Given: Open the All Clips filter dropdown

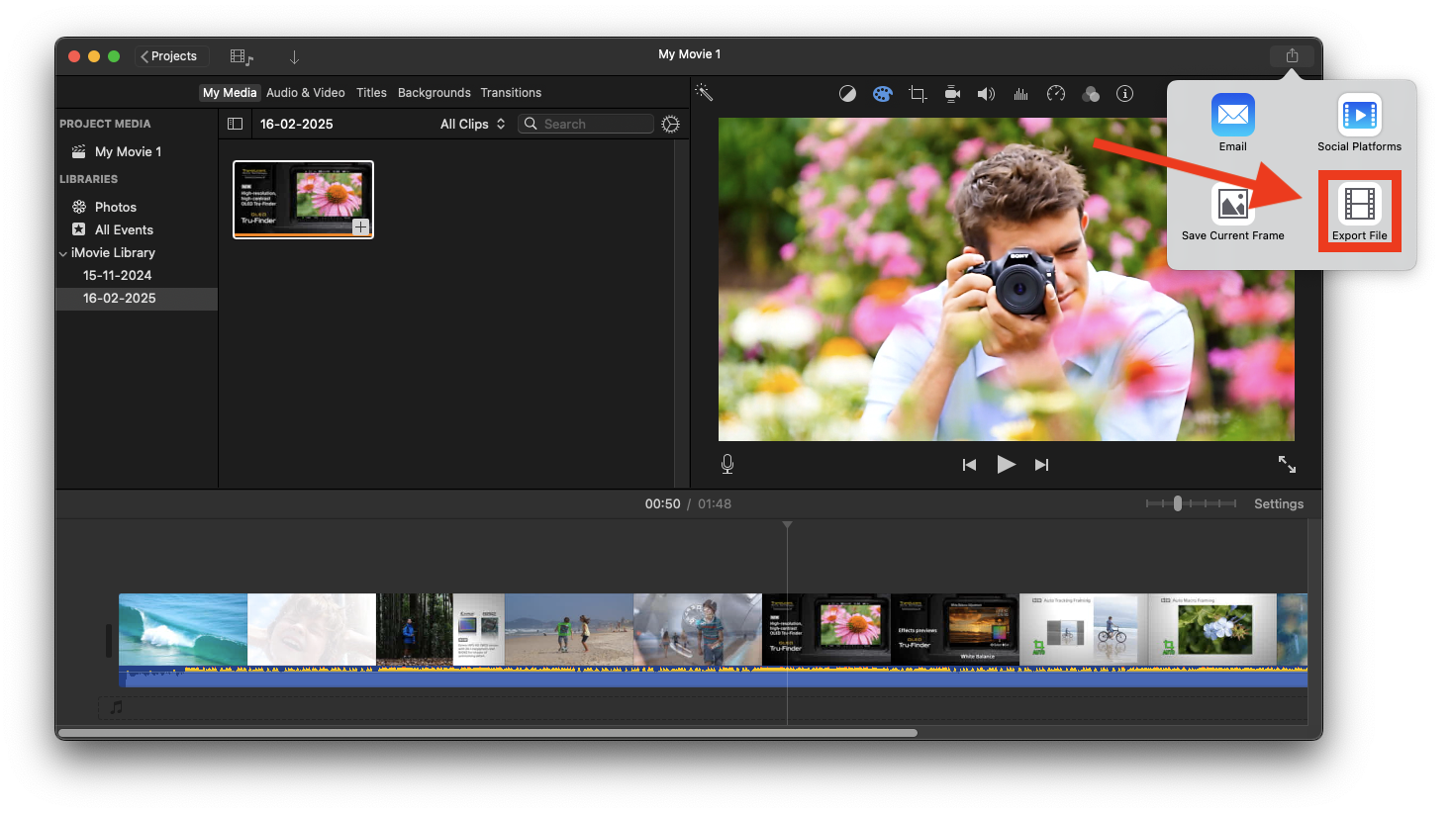Looking at the screenshot, I should (472, 124).
